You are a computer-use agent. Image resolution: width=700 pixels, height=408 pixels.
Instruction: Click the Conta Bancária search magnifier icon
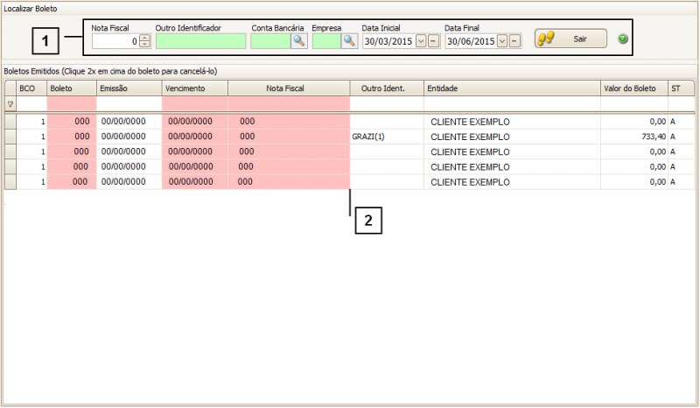tap(298, 41)
